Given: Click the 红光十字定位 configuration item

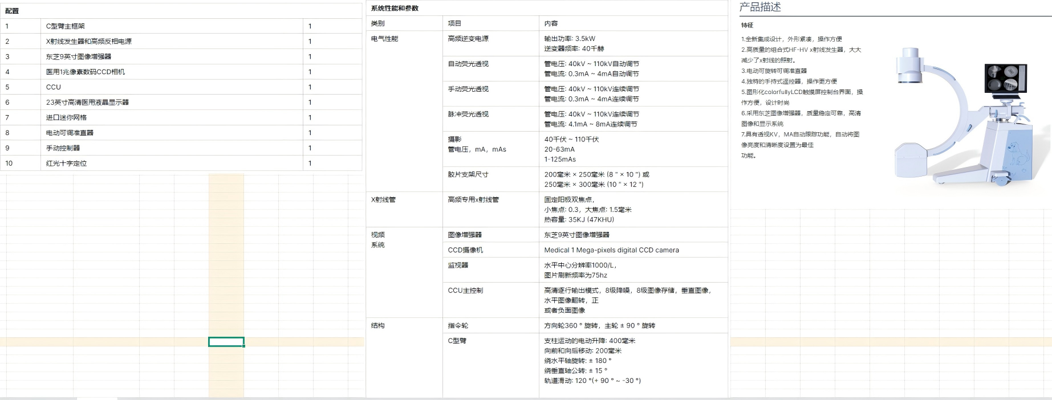Looking at the screenshot, I should pos(66,164).
